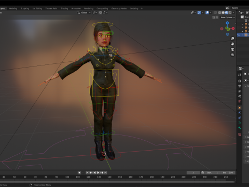Image resolution: width=249 pixels, height=187 pixels.
Task: Click the timeline Start frame field
Action: (212, 172)
